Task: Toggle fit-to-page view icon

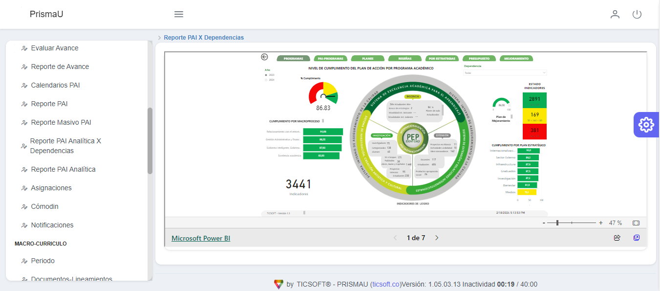Action: pos(636,223)
